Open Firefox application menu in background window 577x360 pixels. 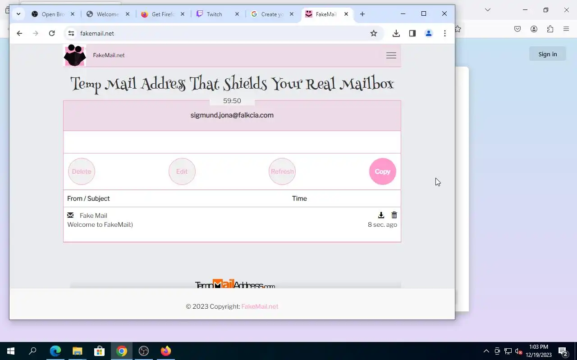[566, 29]
